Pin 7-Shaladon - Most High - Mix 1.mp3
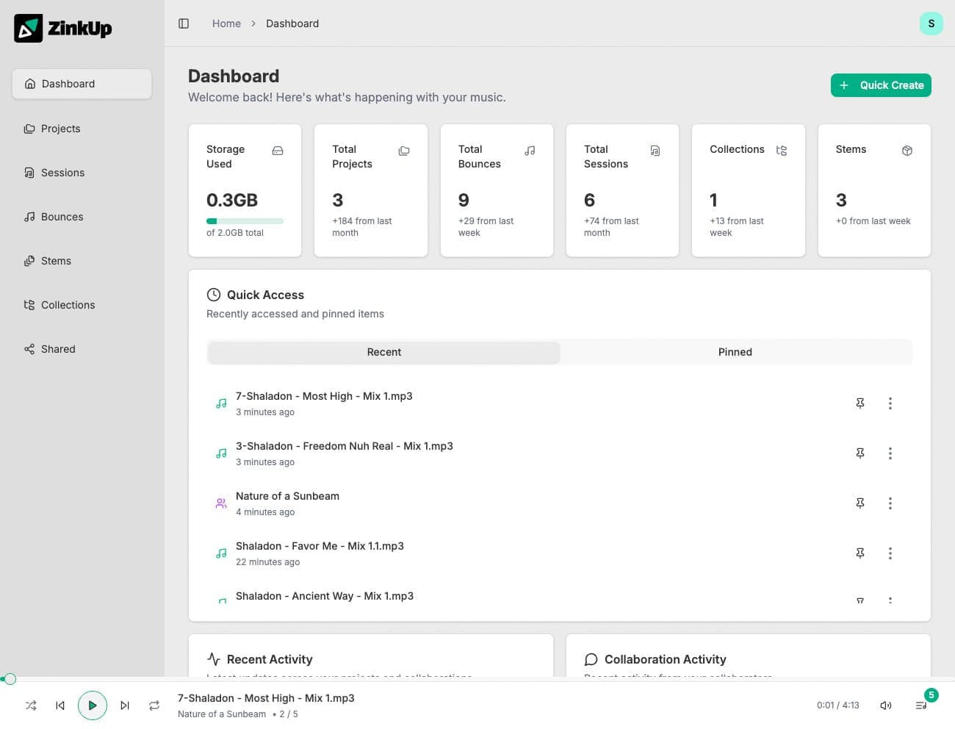Screen dimensions: 955x729 point(860,403)
